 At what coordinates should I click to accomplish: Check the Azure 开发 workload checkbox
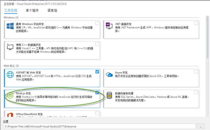(196, 72)
